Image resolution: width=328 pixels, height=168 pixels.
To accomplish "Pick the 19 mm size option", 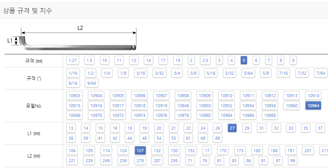I will pos(178,60).
